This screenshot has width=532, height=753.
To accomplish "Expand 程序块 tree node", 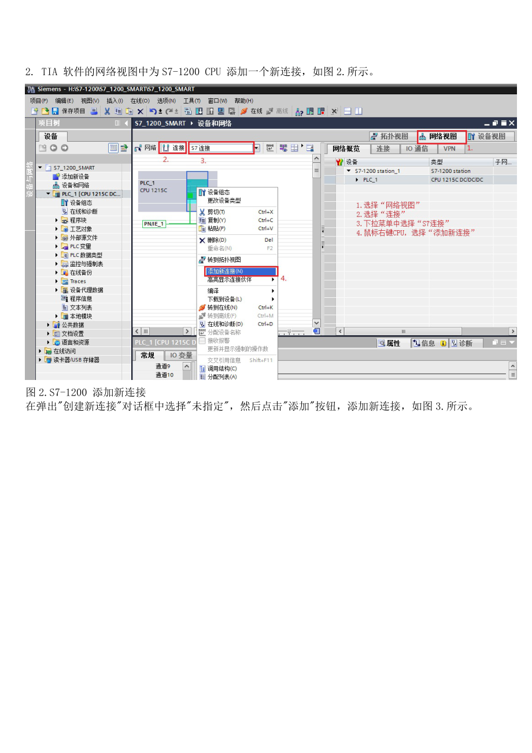I will tap(57, 220).
